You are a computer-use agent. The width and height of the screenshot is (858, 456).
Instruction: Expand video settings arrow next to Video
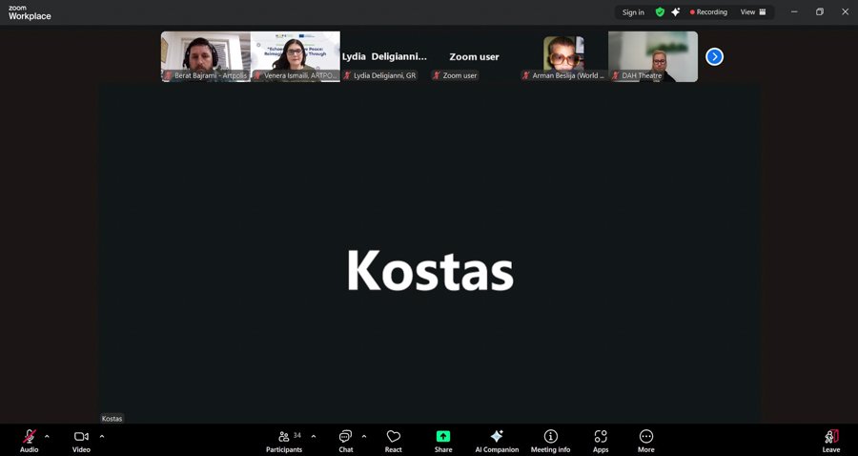pos(102,436)
